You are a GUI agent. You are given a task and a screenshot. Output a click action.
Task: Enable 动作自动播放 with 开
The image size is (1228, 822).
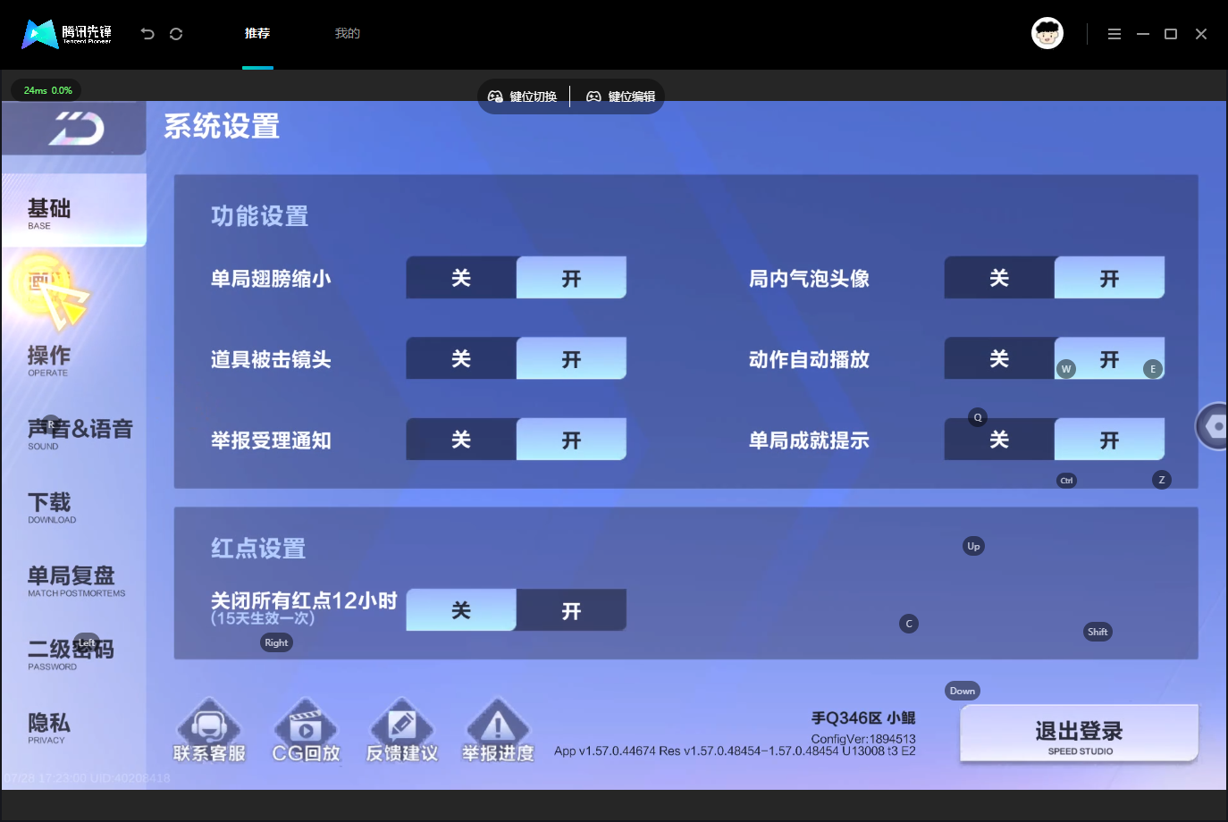(1109, 358)
